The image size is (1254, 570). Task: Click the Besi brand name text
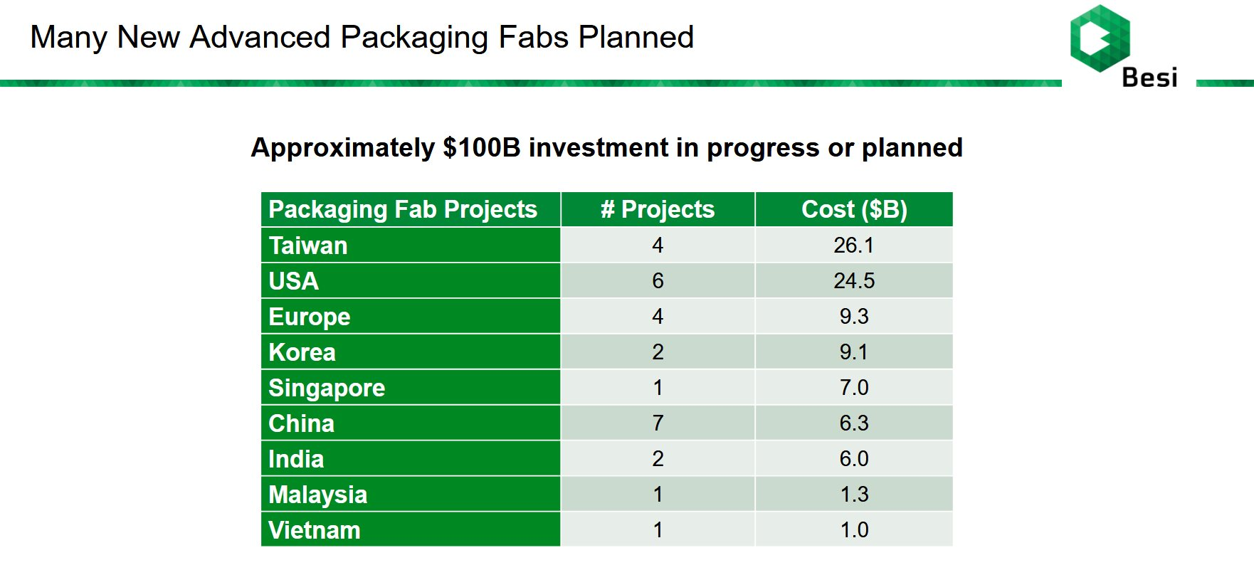1149,77
